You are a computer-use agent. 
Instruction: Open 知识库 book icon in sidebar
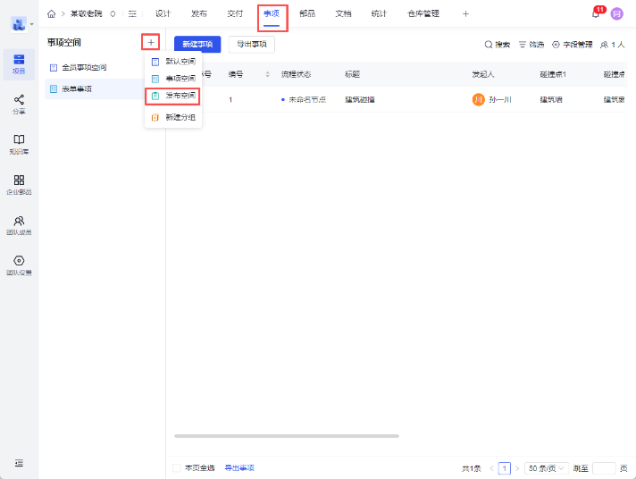19,144
